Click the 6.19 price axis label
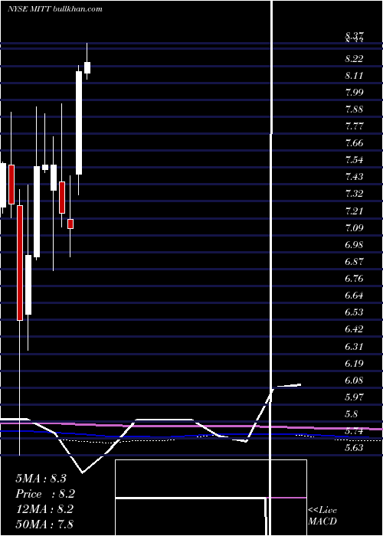 point(354,363)
